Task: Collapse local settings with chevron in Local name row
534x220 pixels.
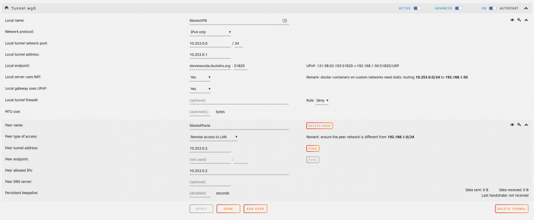Action: pos(526,20)
